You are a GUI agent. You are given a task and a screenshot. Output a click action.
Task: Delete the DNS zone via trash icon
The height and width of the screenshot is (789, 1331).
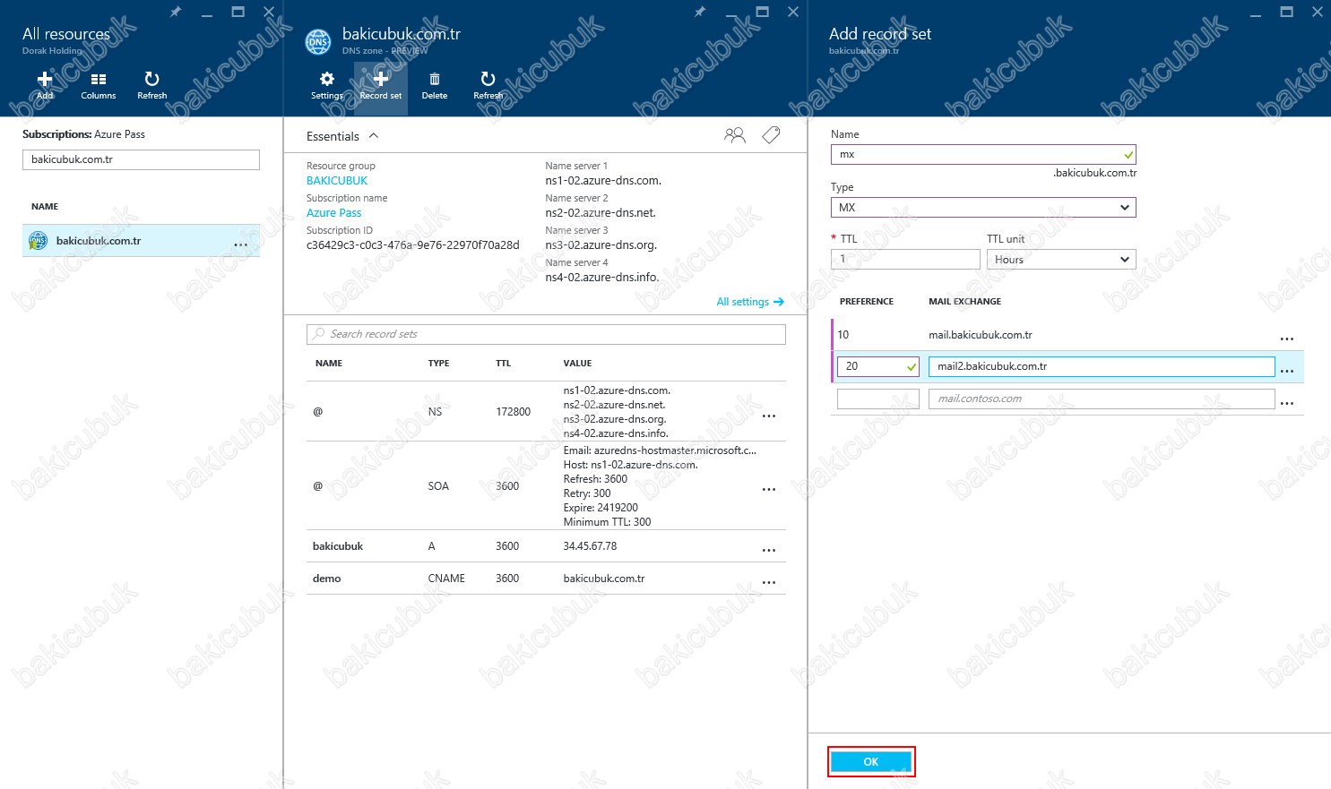(435, 81)
